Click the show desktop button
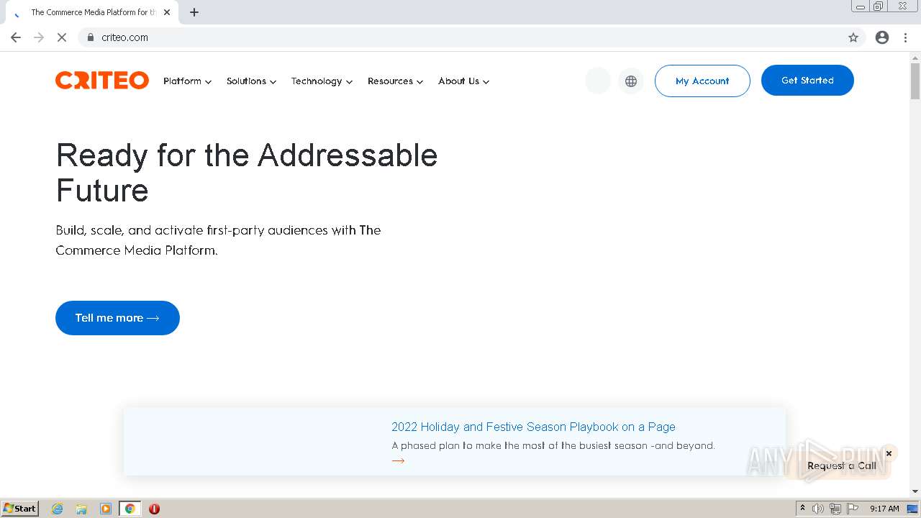The height and width of the screenshot is (518, 921). [913, 509]
